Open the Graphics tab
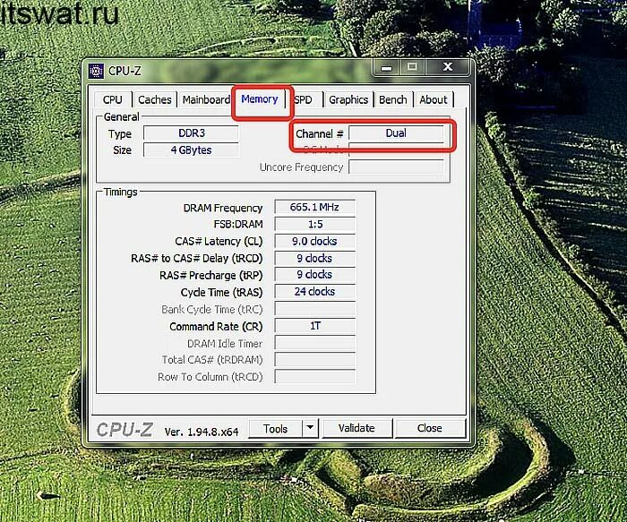This screenshot has height=522, width=627. (x=348, y=99)
